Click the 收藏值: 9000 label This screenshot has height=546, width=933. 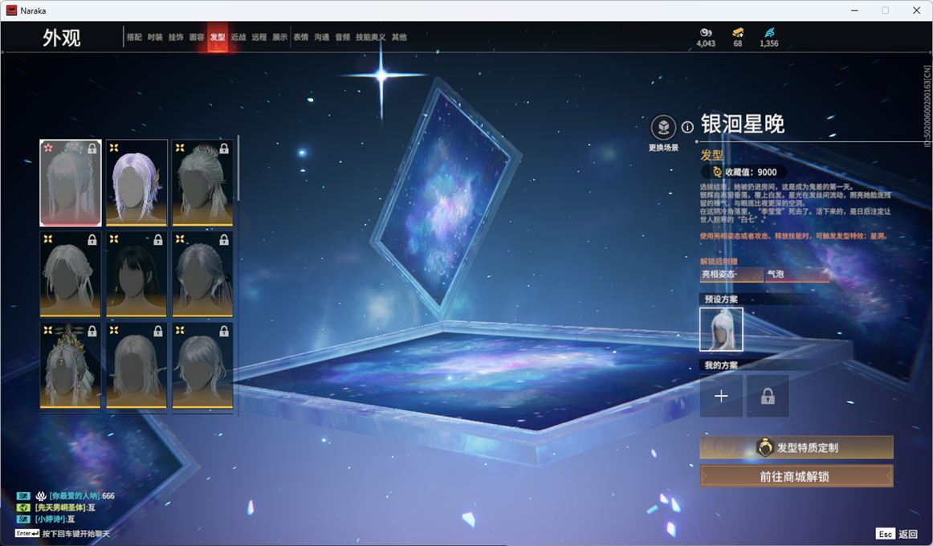tap(751, 172)
